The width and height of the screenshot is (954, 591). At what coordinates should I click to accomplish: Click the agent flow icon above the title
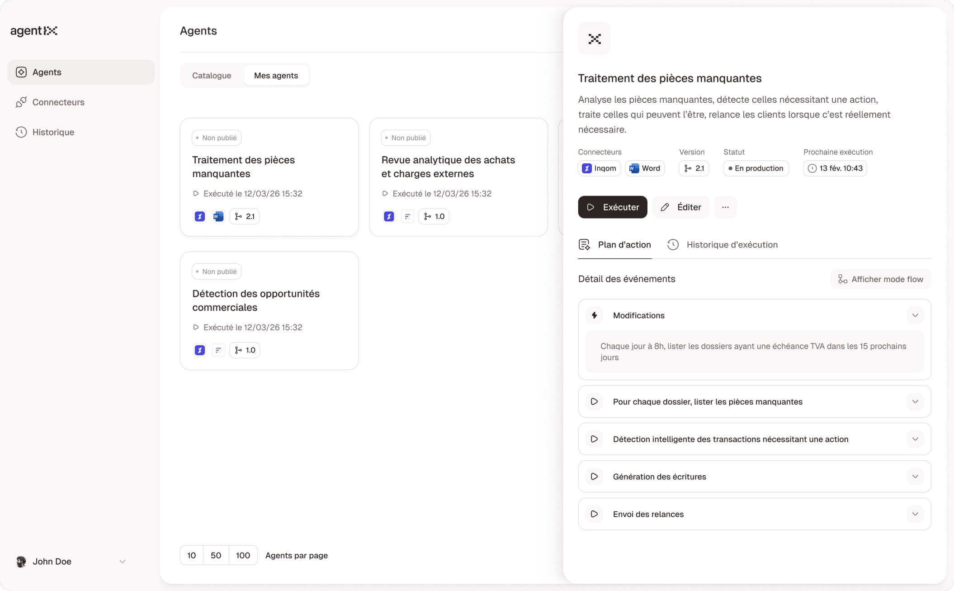click(594, 38)
